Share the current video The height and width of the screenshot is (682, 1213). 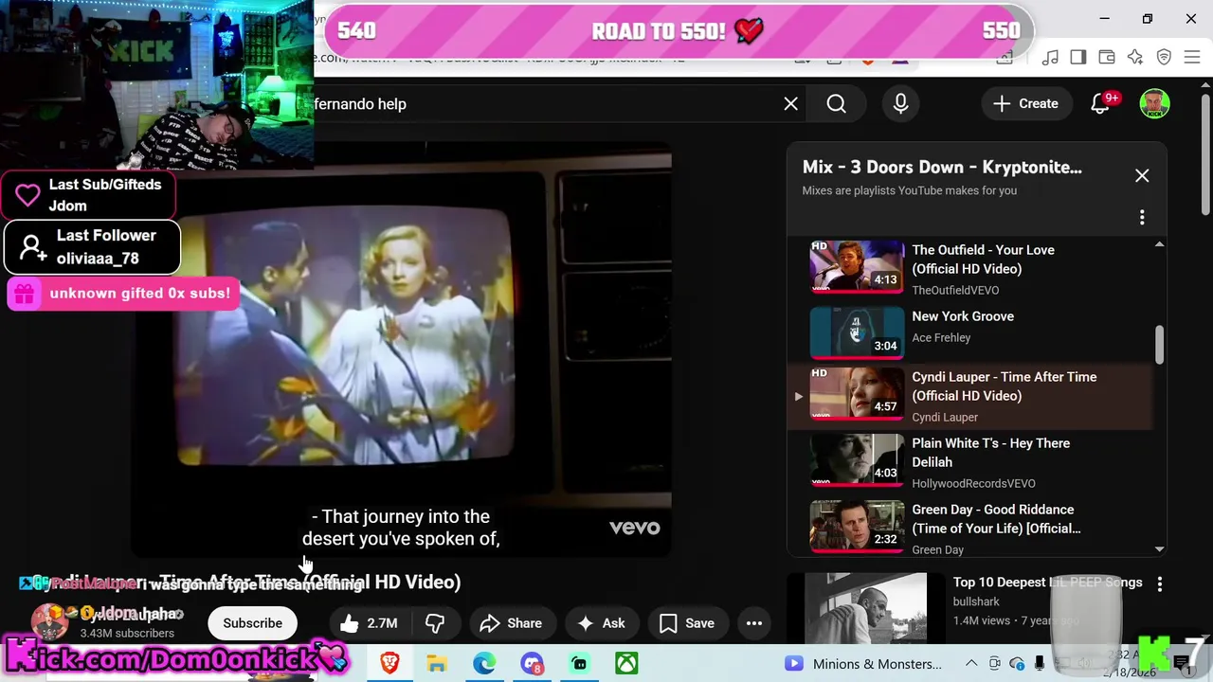[511, 623]
